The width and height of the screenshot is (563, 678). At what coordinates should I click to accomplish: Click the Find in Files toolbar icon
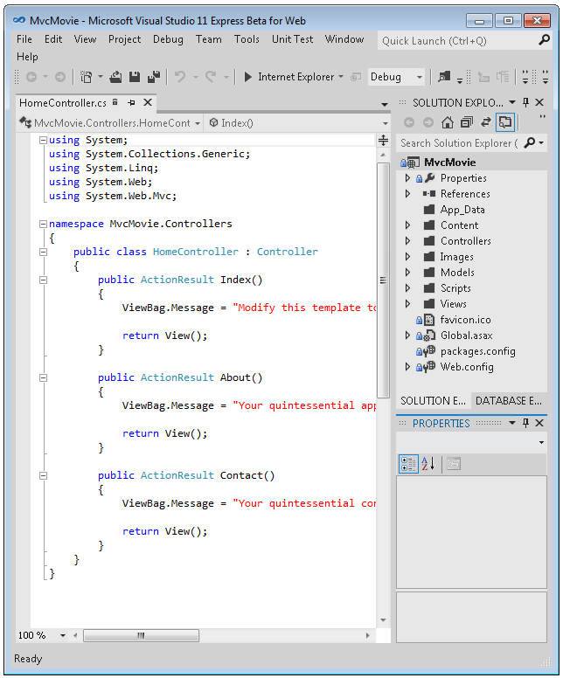(444, 78)
